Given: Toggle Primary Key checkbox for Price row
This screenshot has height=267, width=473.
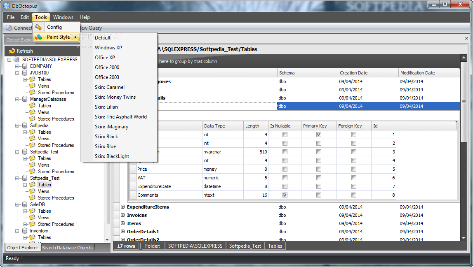Looking at the screenshot, I should [318, 169].
